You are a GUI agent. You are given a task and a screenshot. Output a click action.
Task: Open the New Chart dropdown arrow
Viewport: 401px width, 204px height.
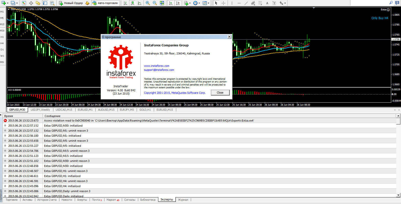point(8,3)
